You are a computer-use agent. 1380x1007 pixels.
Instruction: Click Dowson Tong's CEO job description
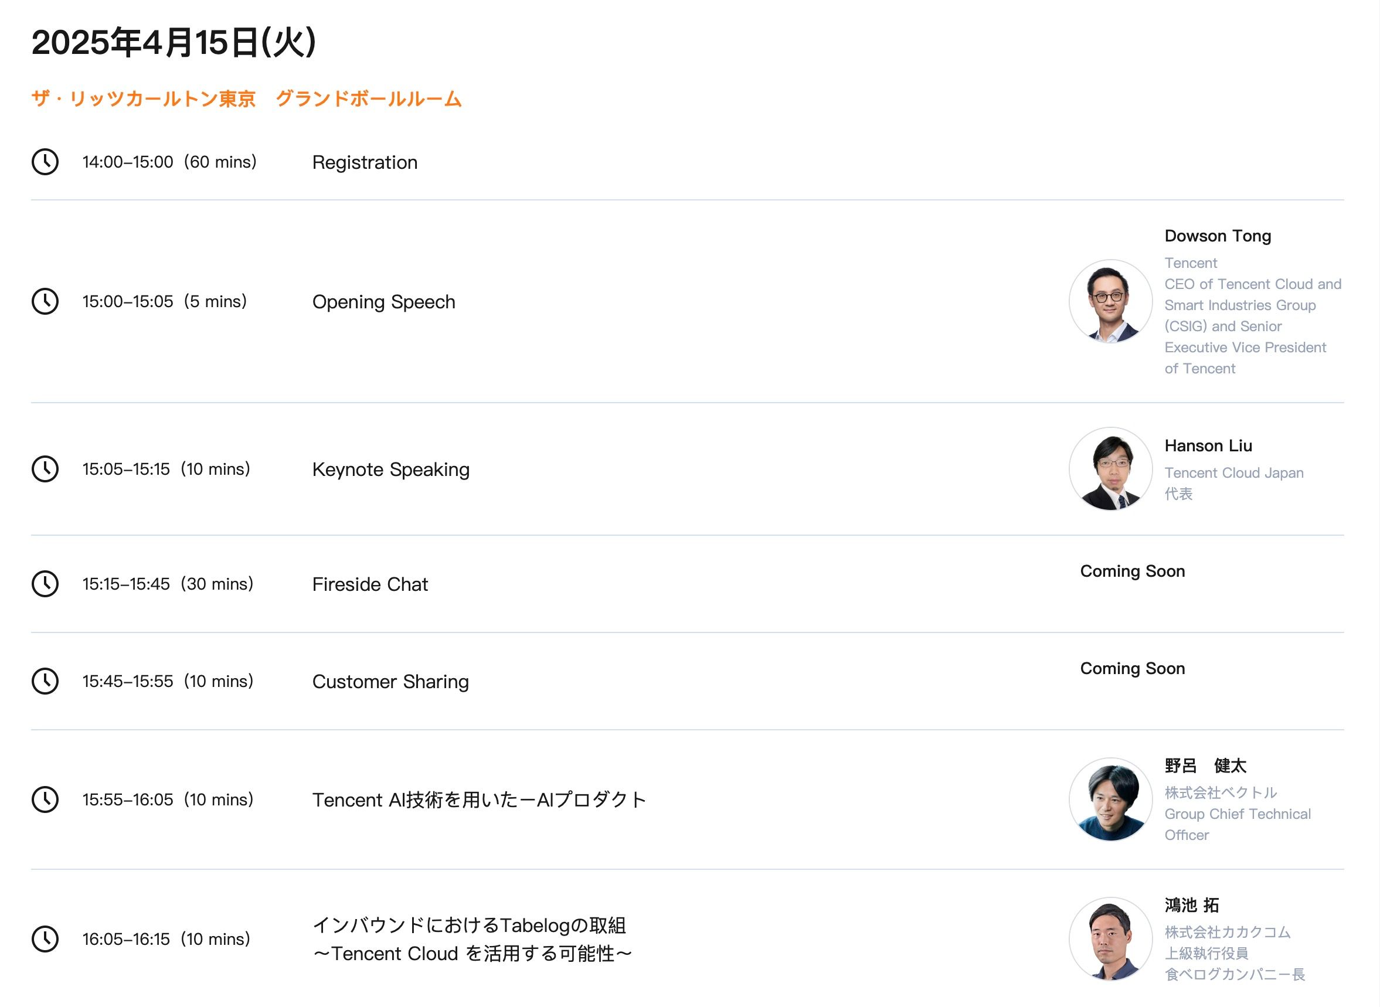[1253, 316]
